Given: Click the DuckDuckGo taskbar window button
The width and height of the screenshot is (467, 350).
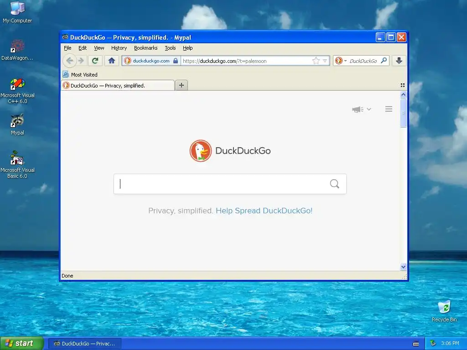Looking at the screenshot, I should 85,344.
